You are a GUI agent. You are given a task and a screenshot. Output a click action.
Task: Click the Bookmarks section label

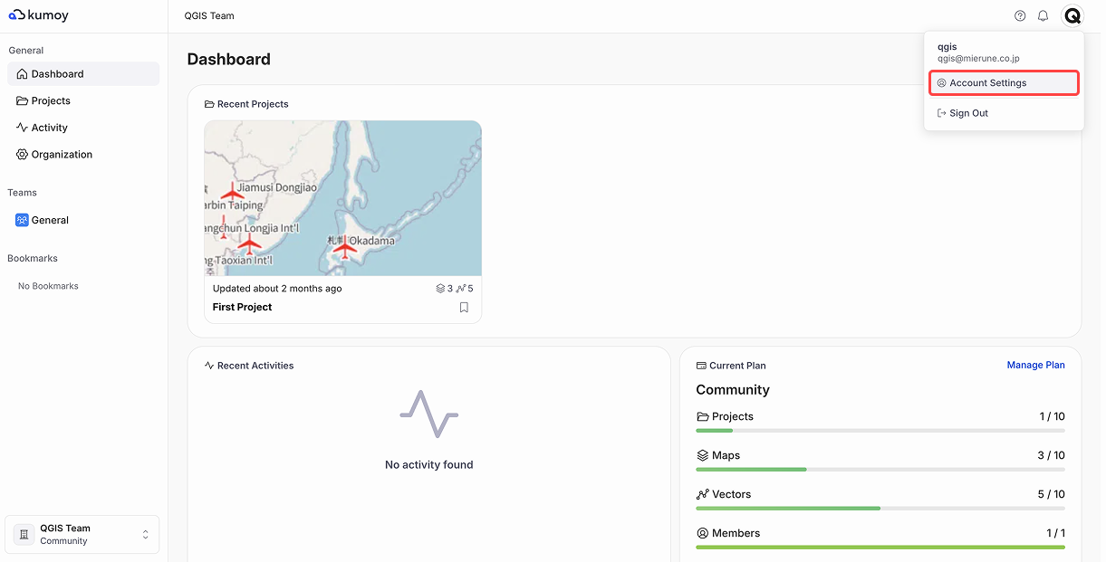pos(33,259)
